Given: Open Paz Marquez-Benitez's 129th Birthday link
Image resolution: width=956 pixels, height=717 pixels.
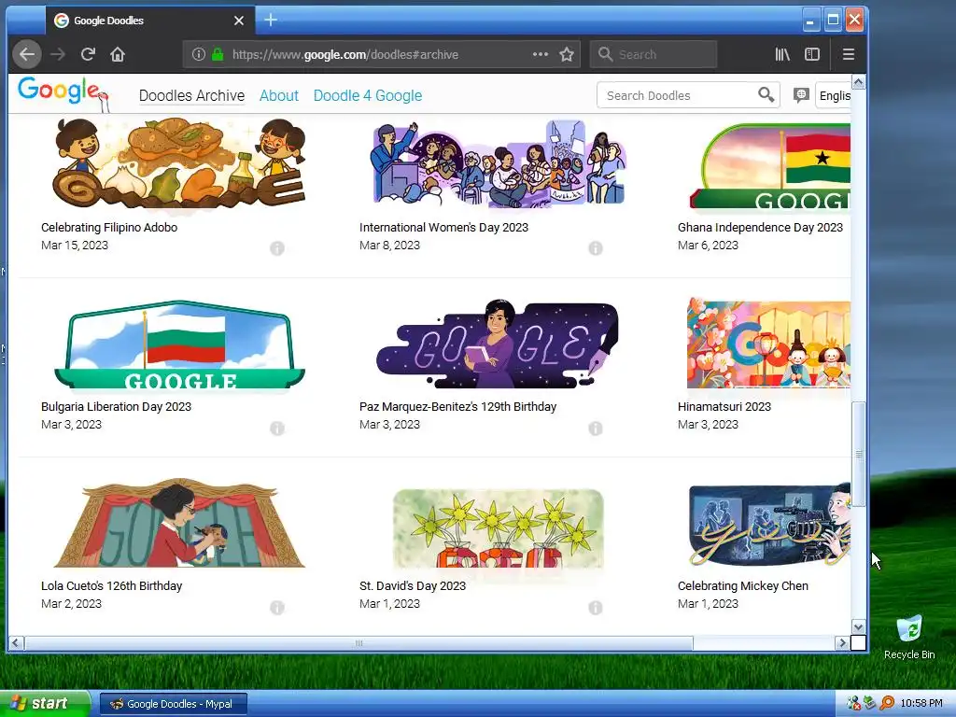Looking at the screenshot, I should point(457,407).
